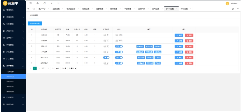
Task: Close the 卡密管理 tab
Action: click(134, 9)
